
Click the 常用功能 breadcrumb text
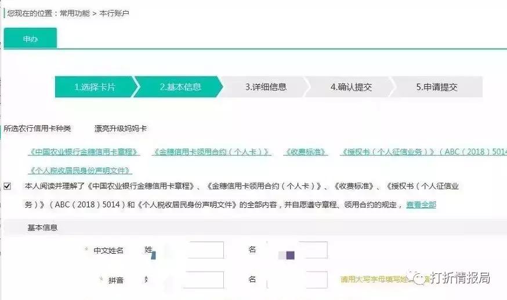75,13
